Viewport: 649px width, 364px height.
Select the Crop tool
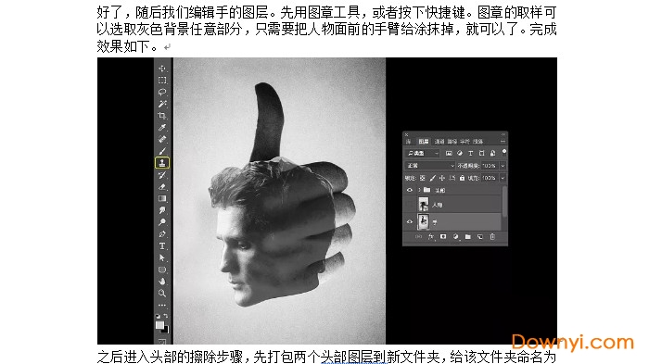tap(162, 116)
